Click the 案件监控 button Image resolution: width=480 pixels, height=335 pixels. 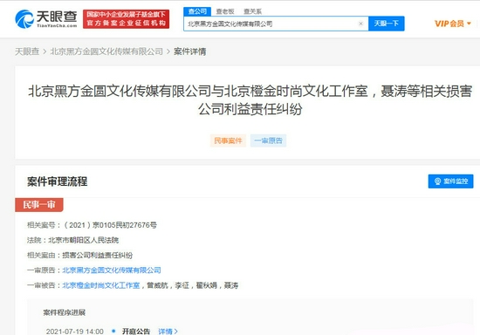pyautogui.click(x=450, y=181)
